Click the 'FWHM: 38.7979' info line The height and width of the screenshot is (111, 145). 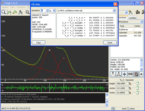(118, 67)
